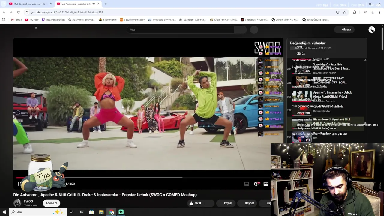Open the Security verification bookmark

point(132,20)
